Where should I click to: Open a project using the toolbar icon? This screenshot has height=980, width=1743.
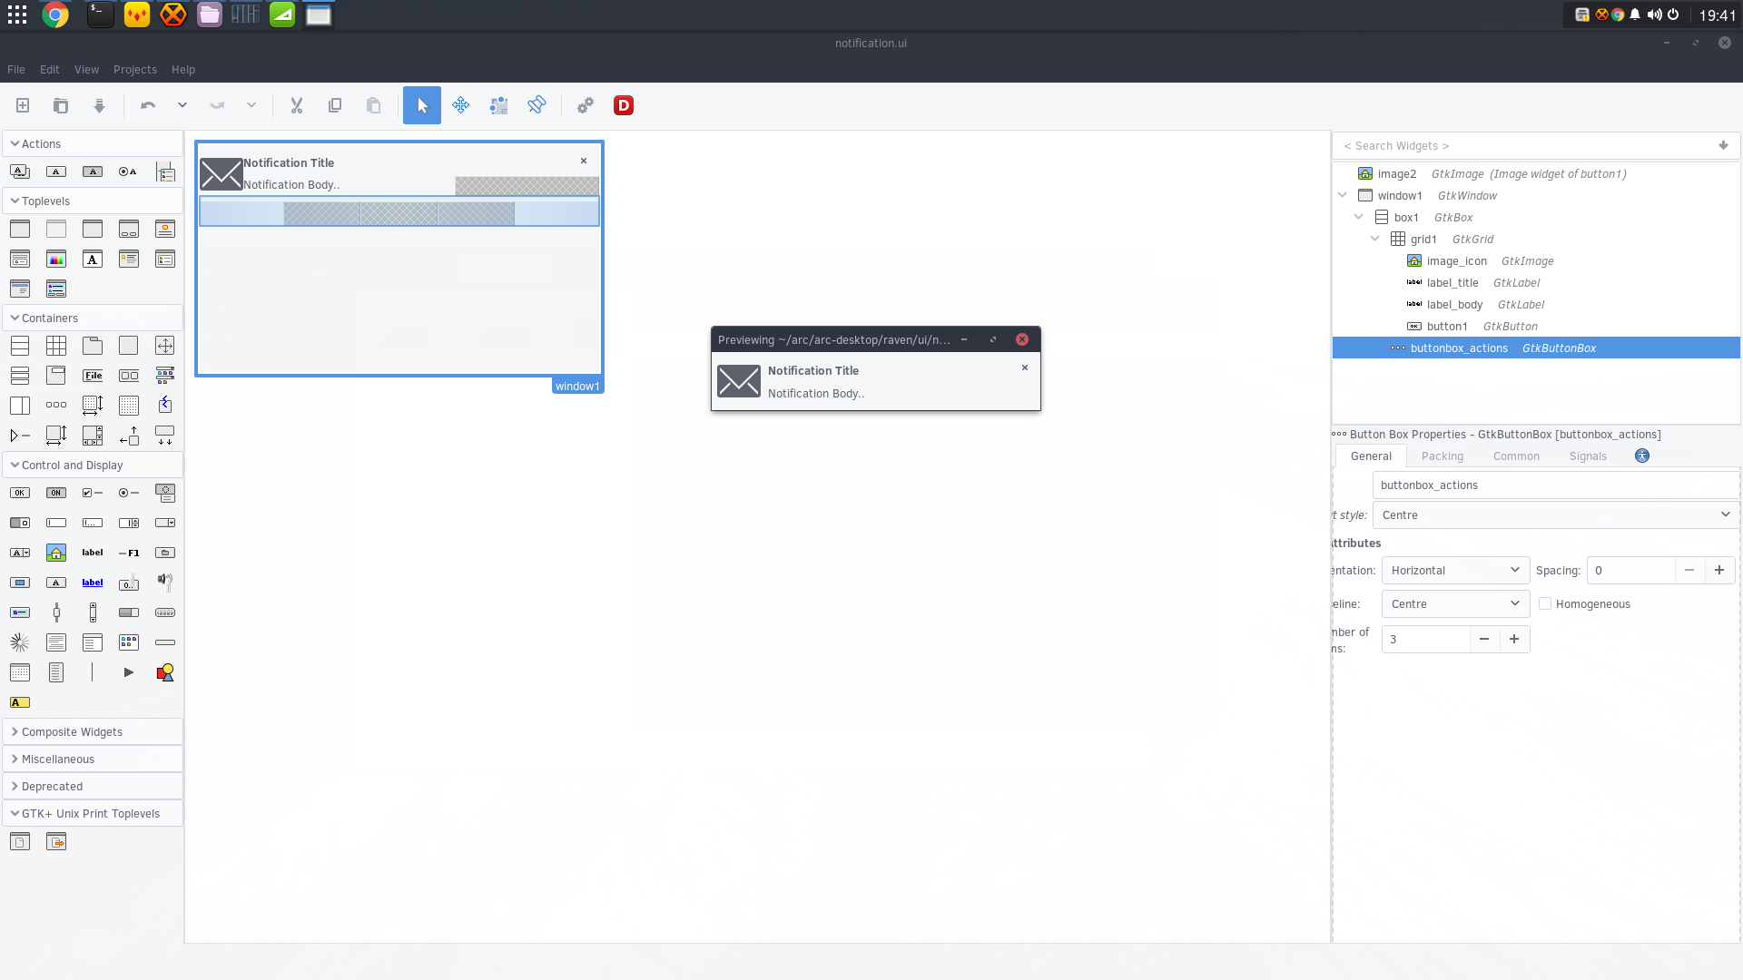point(61,106)
